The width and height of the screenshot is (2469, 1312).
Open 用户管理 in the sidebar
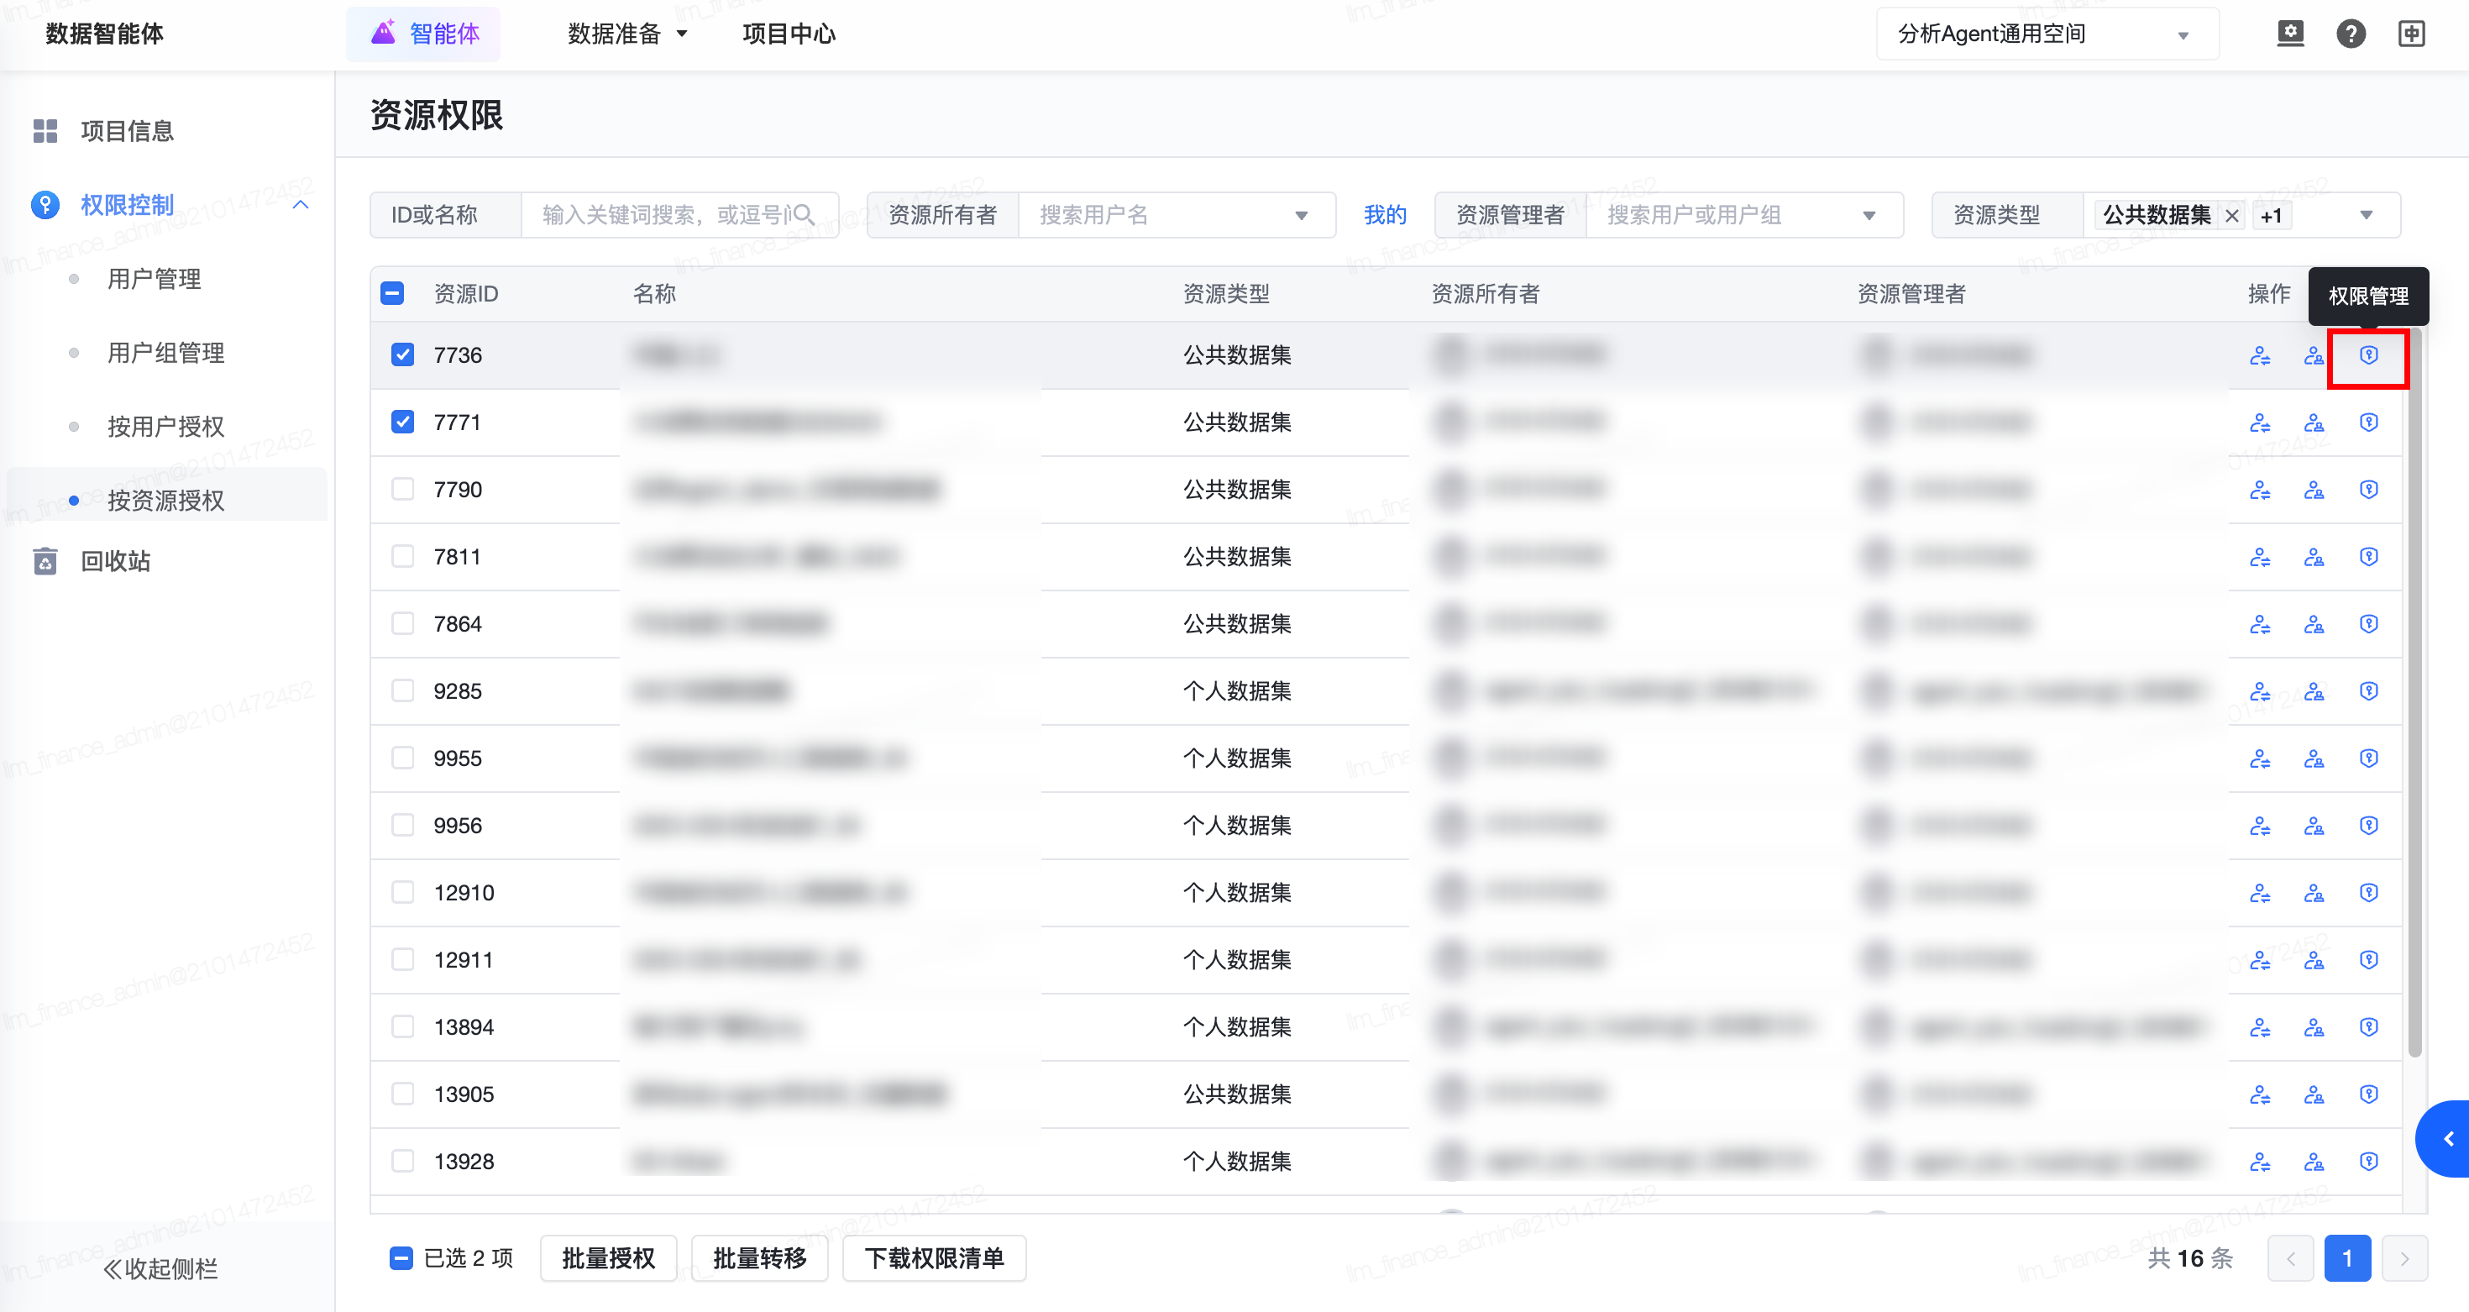[155, 279]
